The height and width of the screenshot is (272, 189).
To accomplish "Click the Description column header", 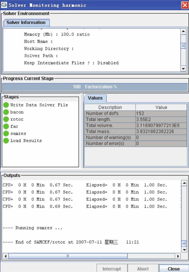I will coord(110,107).
